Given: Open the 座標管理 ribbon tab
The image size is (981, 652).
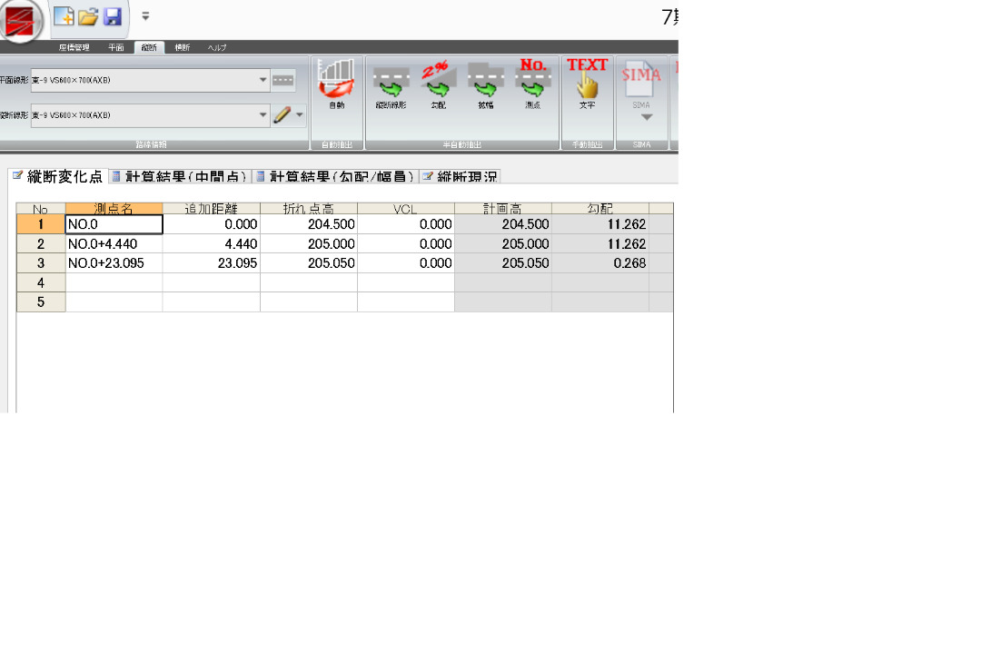Looking at the screenshot, I should click(74, 47).
